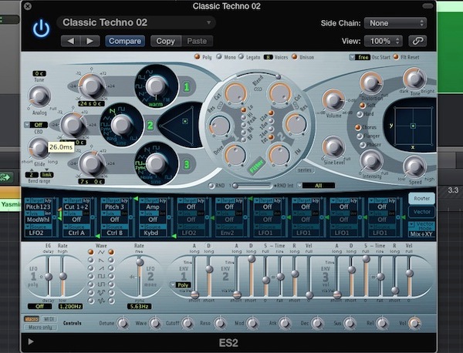This screenshot has width=463, height=353.
Task: Select the MIDI controls tab
Action: [49, 319]
